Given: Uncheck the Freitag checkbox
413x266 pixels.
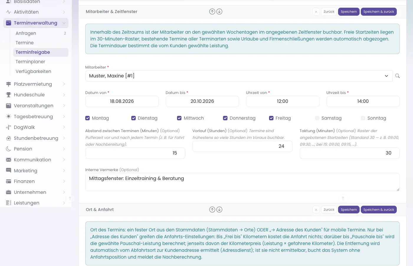Looking at the screenshot, I should (271, 118).
